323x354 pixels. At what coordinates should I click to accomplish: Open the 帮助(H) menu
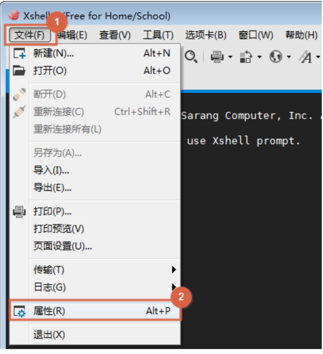[x=301, y=35]
